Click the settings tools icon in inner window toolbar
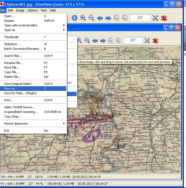Image resolution: width=186 pixels, height=188 pixels. click(147, 41)
